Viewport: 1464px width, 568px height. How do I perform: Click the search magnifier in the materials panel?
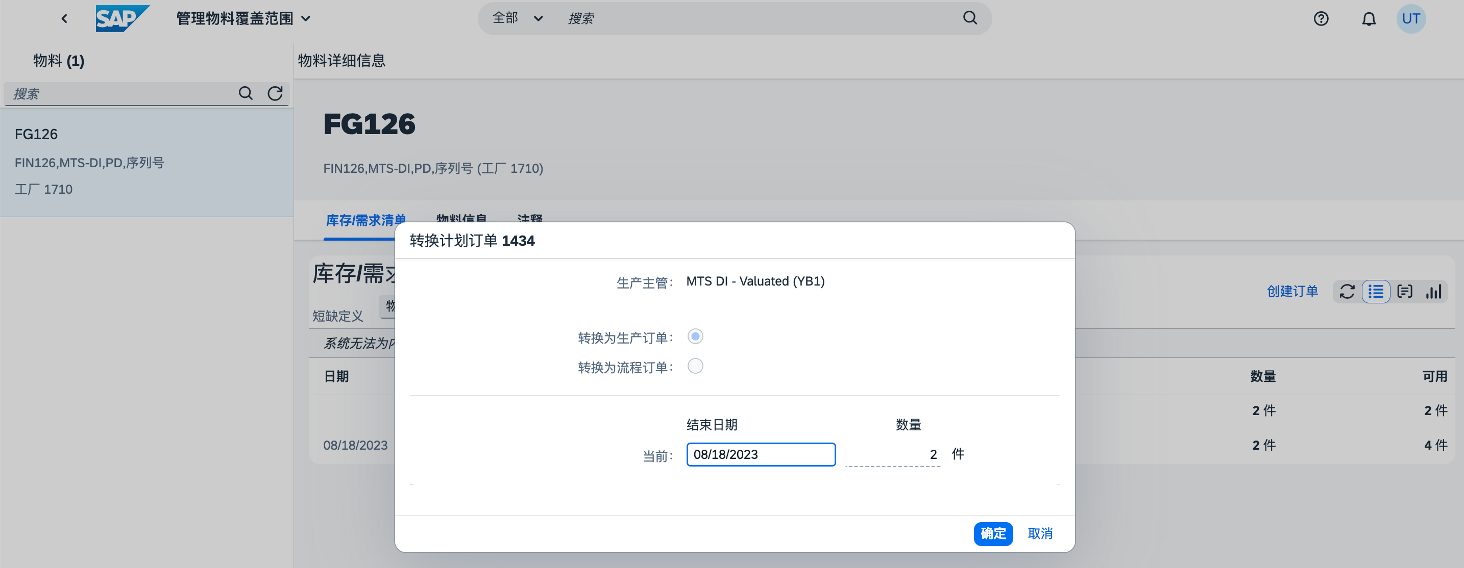[246, 93]
